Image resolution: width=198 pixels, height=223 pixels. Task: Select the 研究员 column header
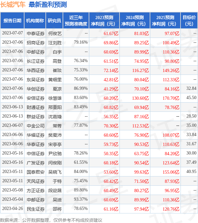[54, 20]
